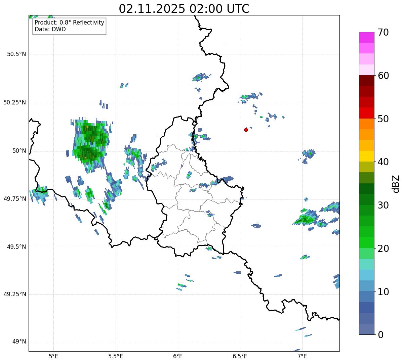Image resolution: width=404 pixels, height=363 pixels.
Task: Click the latitude label 49.5°N
Action: 16,247
